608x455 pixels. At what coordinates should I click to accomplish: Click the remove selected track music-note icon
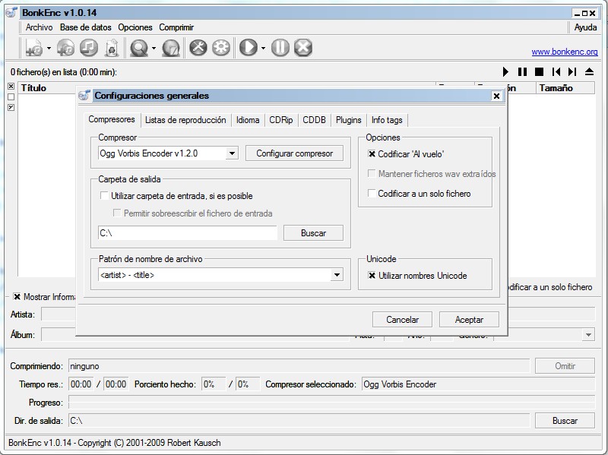click(89, 48)
